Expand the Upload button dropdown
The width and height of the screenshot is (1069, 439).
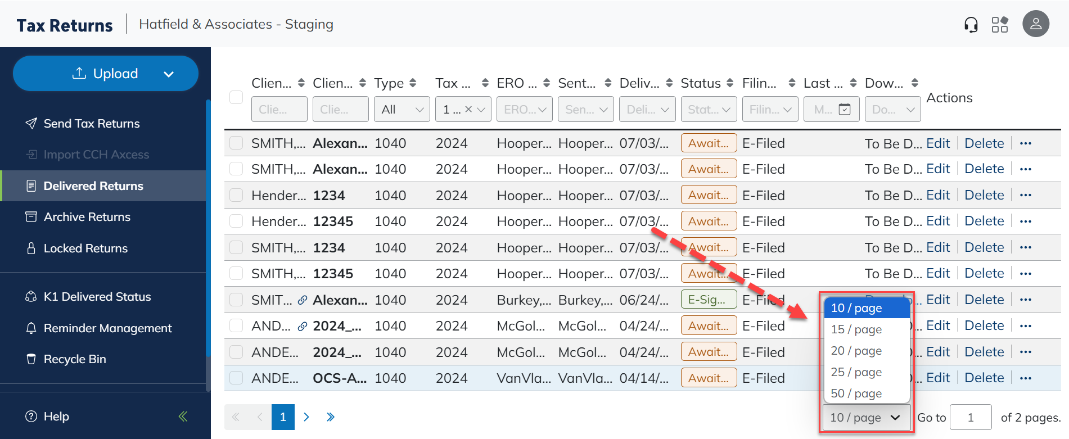point(168,74)
